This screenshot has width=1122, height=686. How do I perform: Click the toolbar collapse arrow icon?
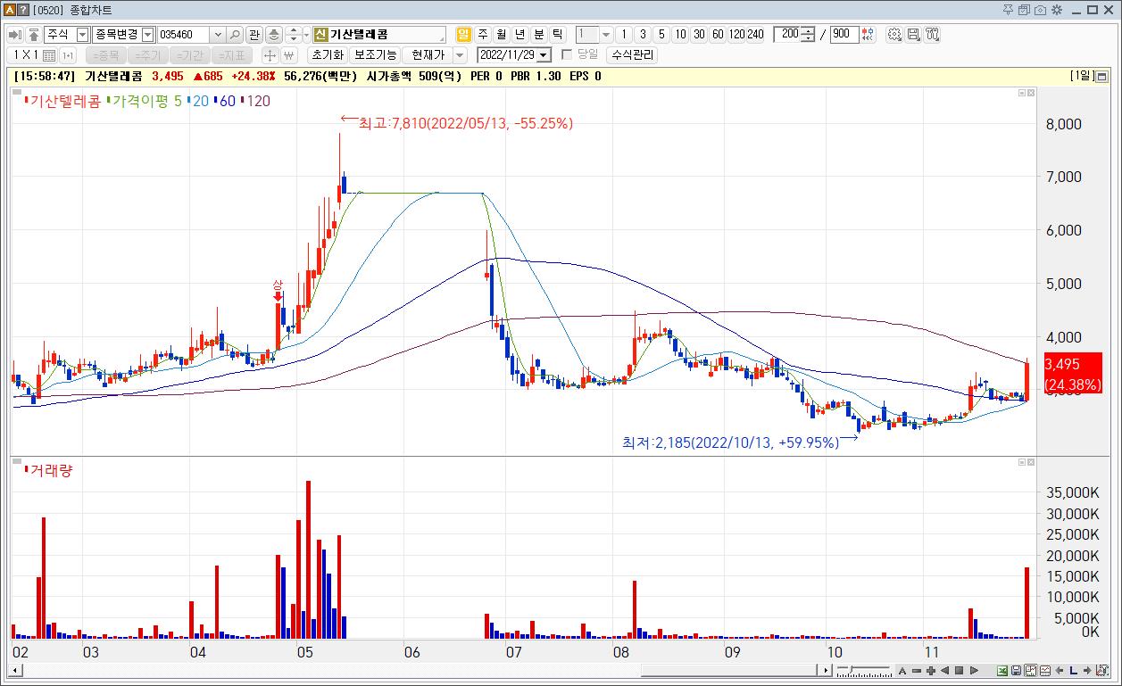(15, 34)
